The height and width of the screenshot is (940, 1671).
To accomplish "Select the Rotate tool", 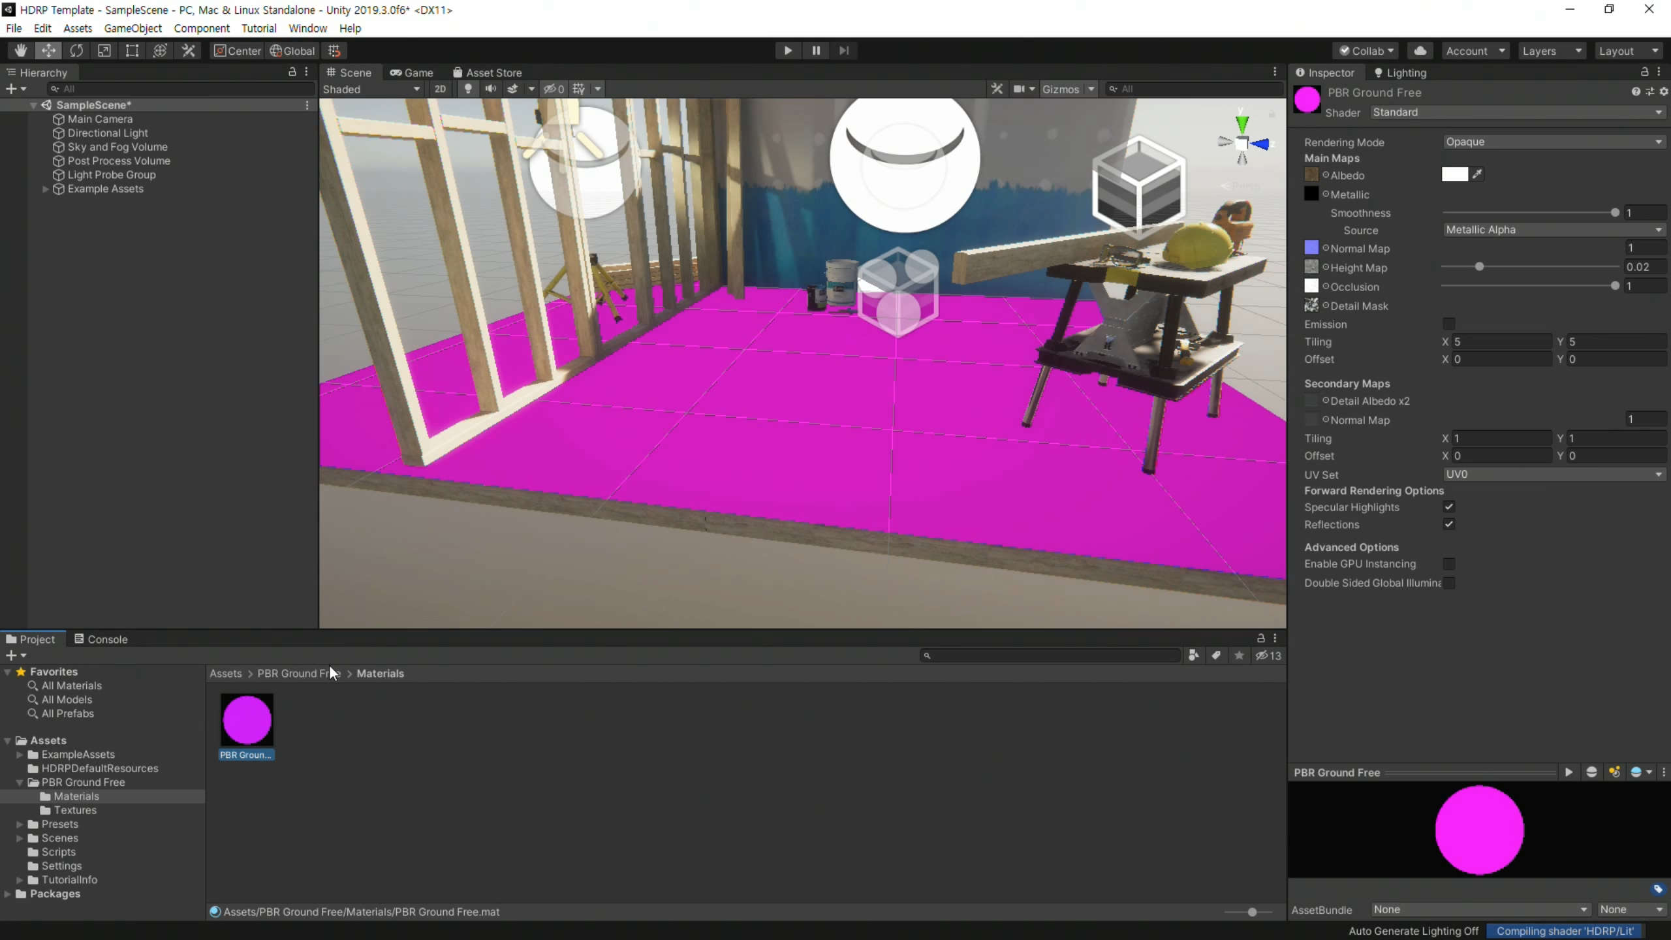I will tap(76, 50).
